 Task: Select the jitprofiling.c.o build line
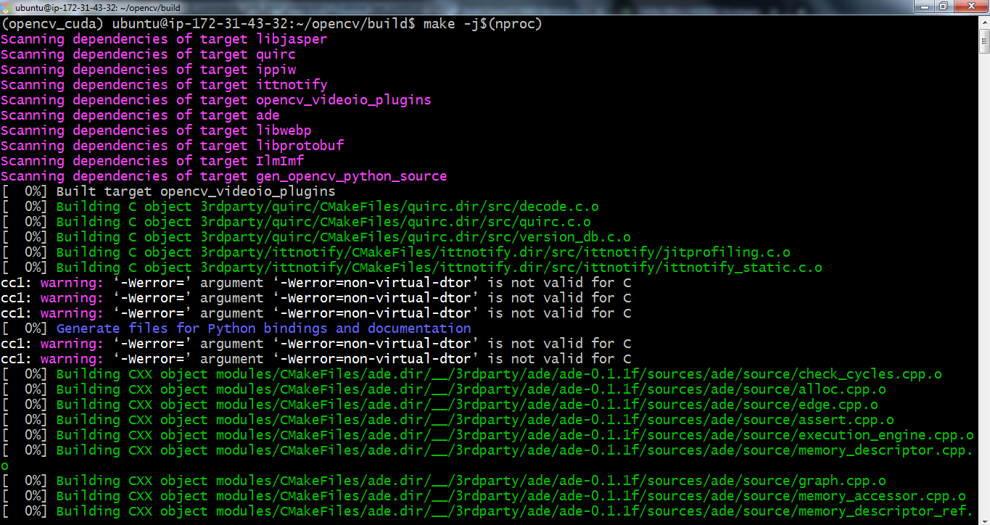395,252
